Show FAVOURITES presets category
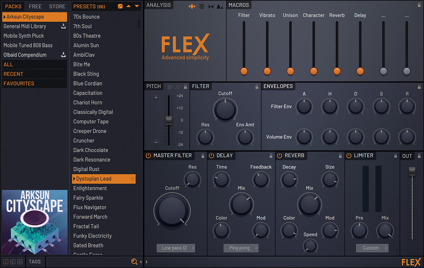424x268 pixels. [34, 84]
